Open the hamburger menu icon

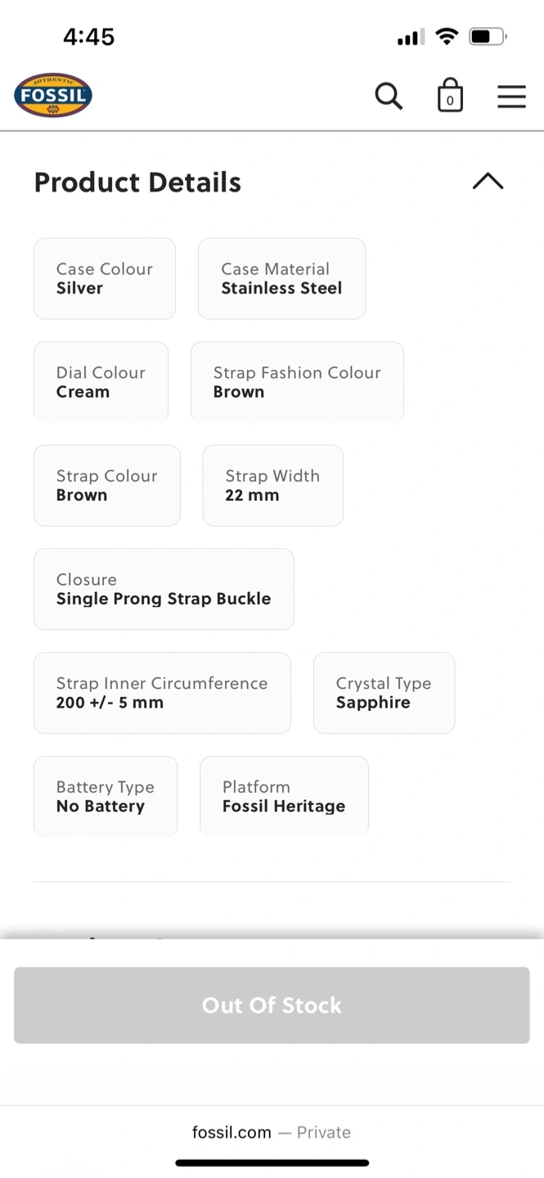[x=511, y=97]
